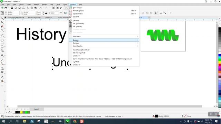This screenshot has height=124, width=221.
Task: Expand the Color Palettes submenu
Action: click(104, 46)
